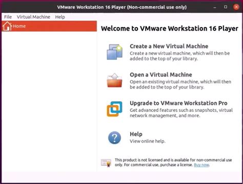Click Create a New Virtual Machine heading
This screenshot has height=184, width=243.
[x=169, y=46]
